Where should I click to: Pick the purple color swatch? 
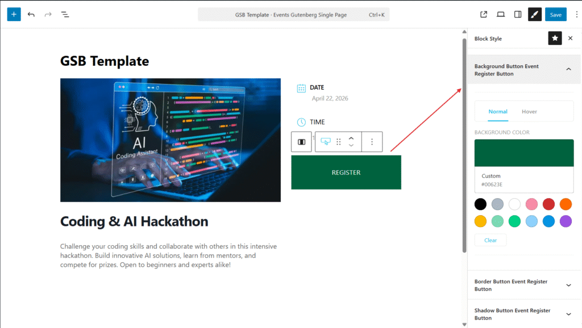click(566, 221)
